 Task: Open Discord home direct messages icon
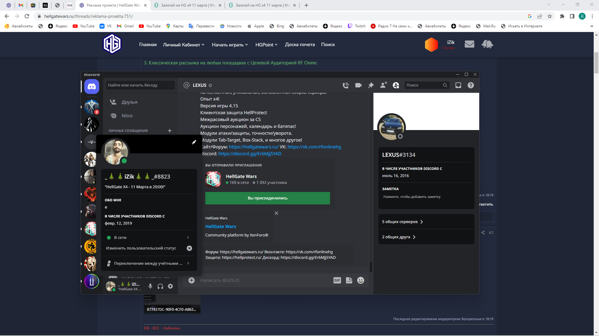point(92,86)
